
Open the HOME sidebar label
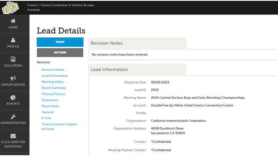pos(13,27)
